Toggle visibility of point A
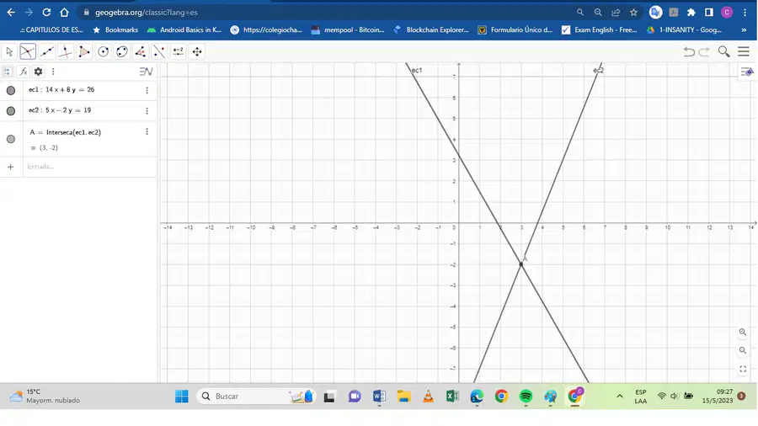758x426 pixels. [11, 139]
